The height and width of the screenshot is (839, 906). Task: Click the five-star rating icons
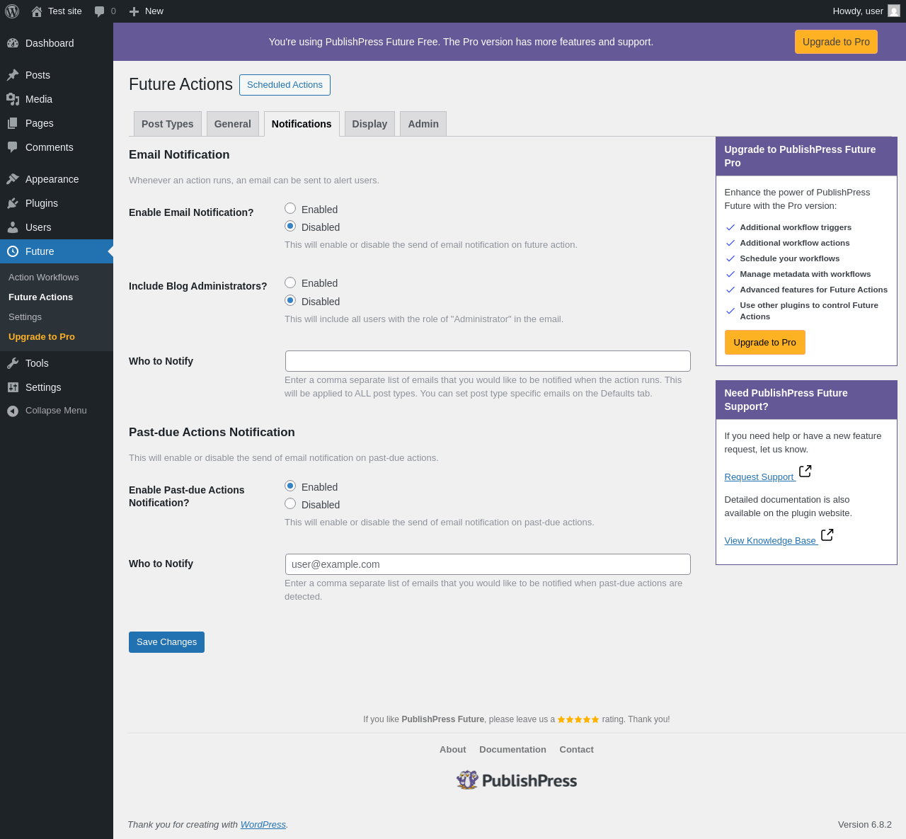[578, 719]
